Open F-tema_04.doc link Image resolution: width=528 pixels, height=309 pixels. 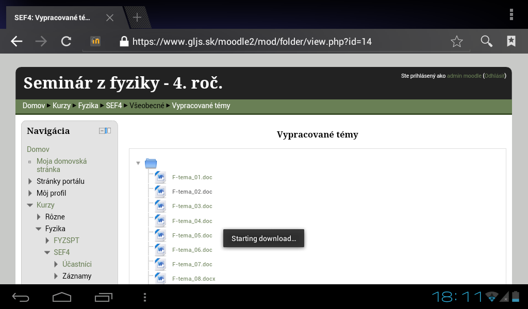192,221
